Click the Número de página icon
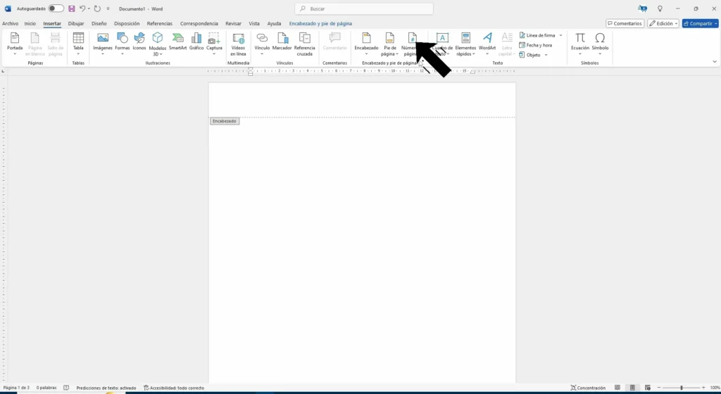Image resolution: width=721 pixels, height=394 pixels. [x=413, y=38]
